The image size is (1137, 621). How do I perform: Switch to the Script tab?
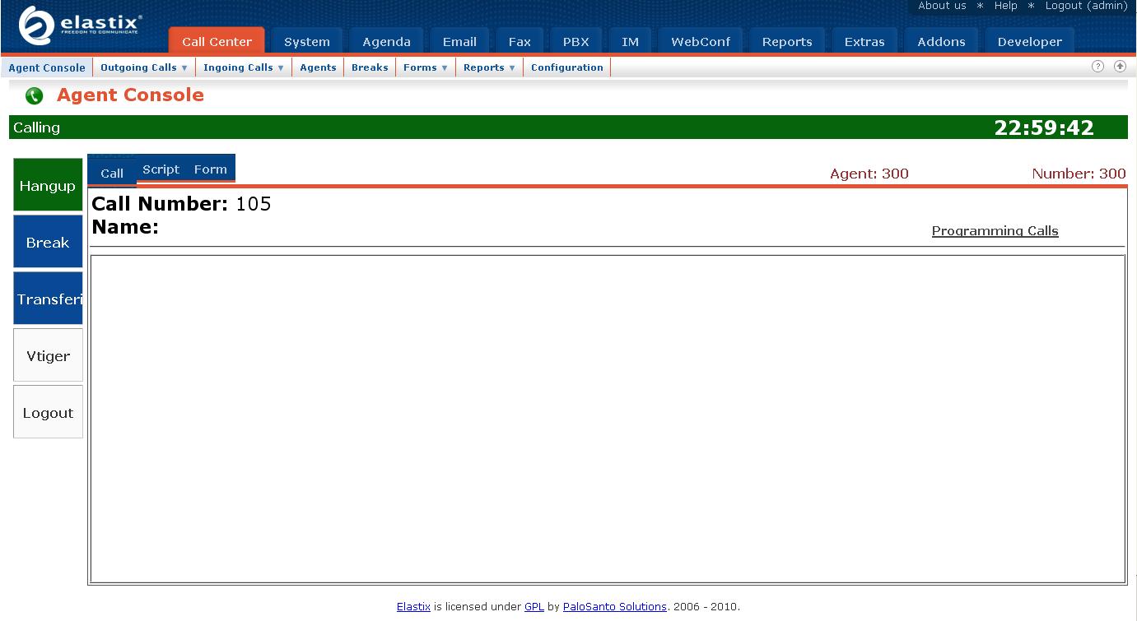point(161,169)
